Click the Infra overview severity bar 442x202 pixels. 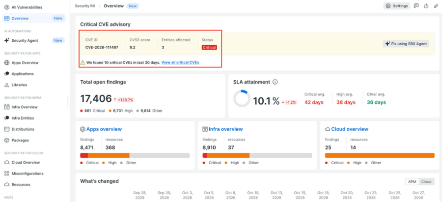point(257,155)
